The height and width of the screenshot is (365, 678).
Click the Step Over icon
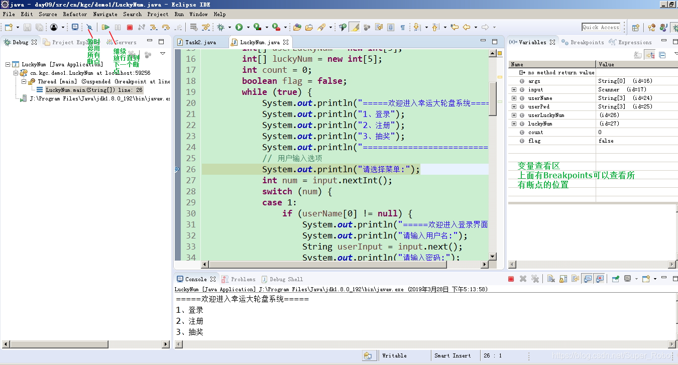tap(166, 27)
